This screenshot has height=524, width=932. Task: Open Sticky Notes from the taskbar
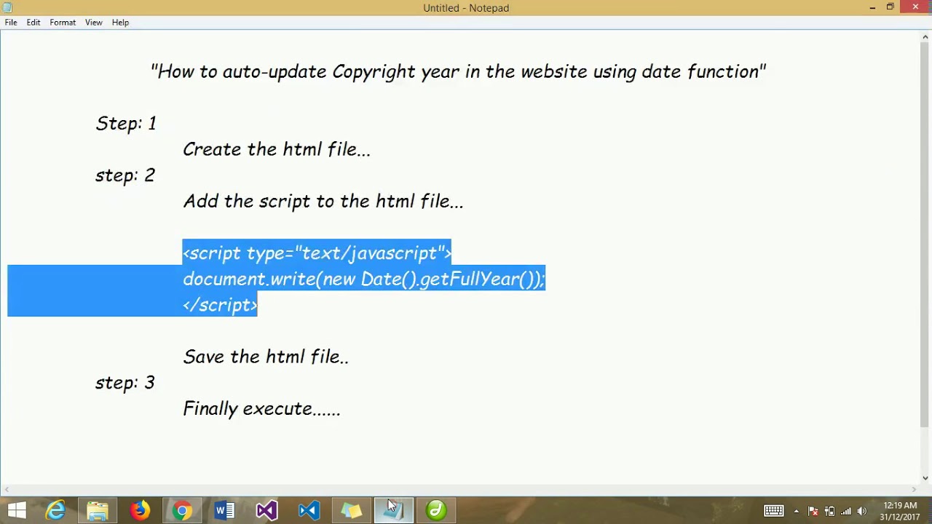coord(351,511)
